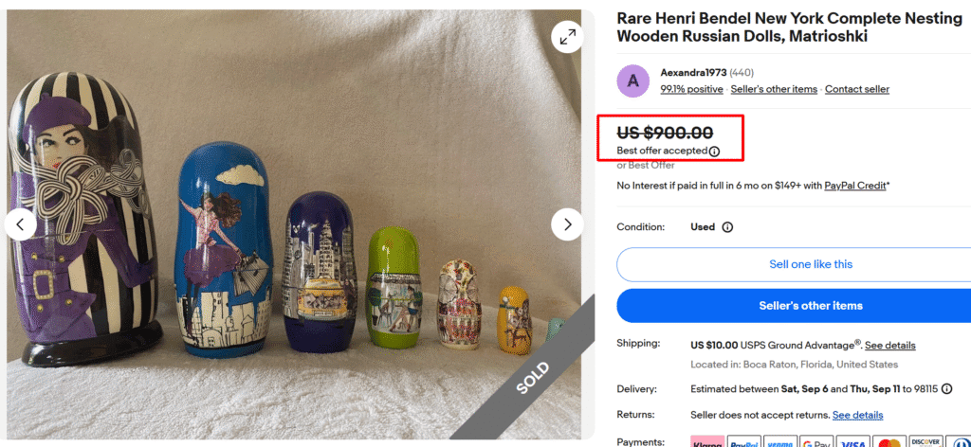Expand the product image to full screen
This screenshot has width=971, height=447.
click(x=567, y=38)
